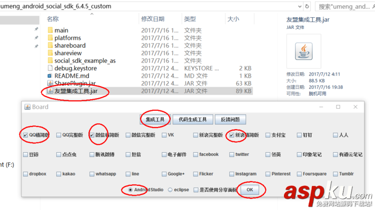Check the QQ完整版 checkbox

58,135
